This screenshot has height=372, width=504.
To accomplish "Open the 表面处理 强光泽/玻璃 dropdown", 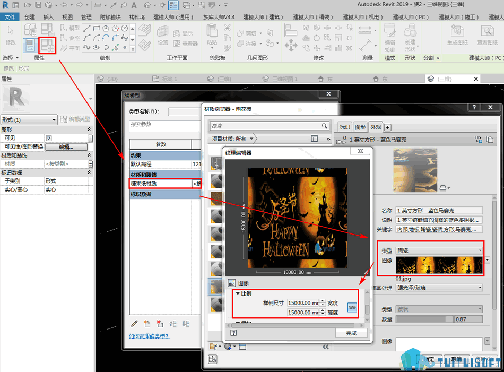I will (x=439, y=288).
